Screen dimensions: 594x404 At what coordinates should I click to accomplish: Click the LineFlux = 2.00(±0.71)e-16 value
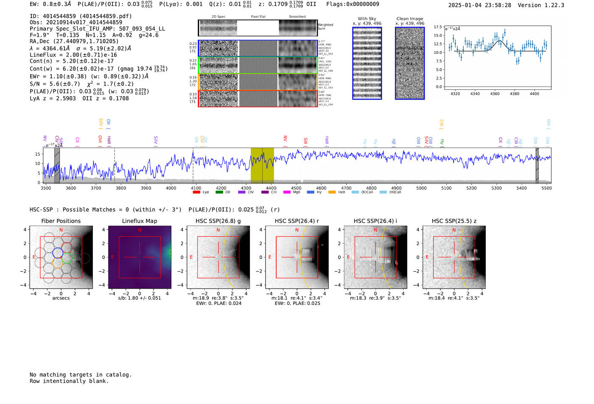pos(73,55)
